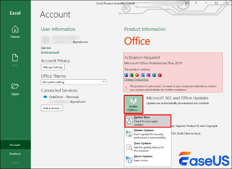Click the Change Product Key link
Viewport: 232px width, 169px height.
point(136,79)
